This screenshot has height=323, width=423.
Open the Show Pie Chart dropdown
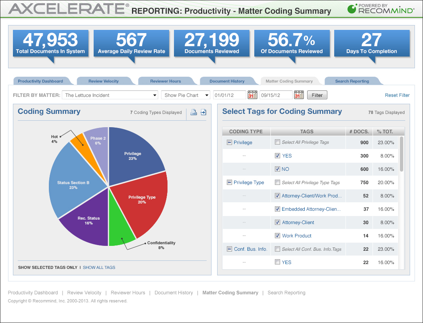tap(186, 95)
